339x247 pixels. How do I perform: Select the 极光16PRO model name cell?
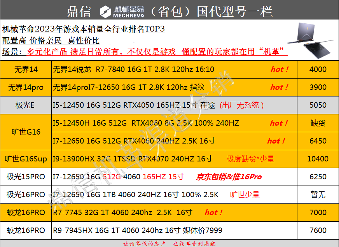pos(26,194)
